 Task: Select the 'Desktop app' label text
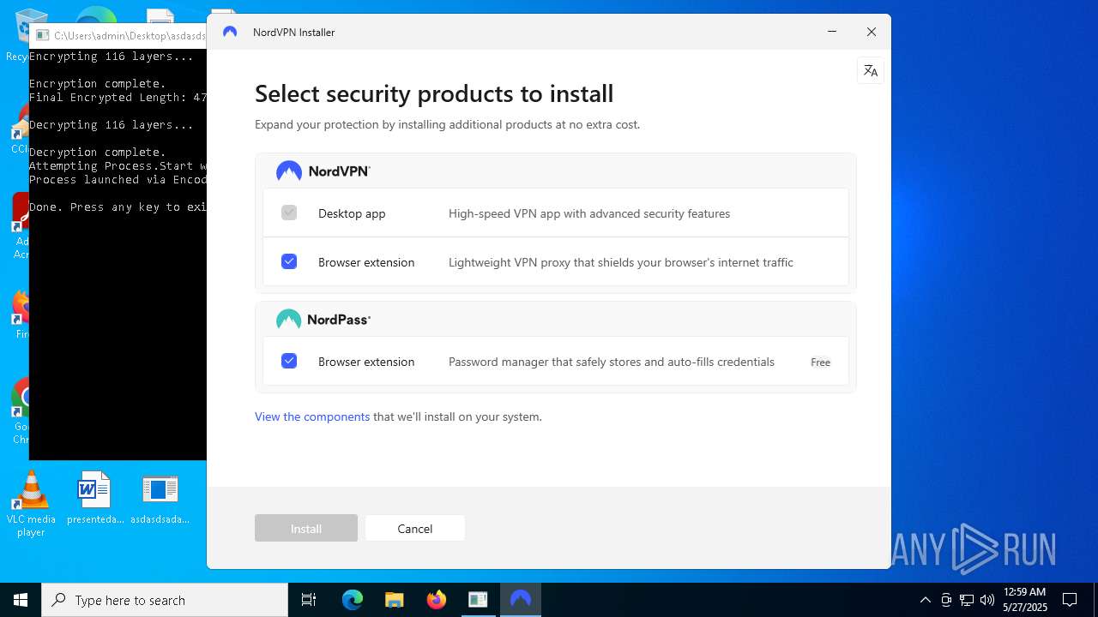(x=352, y=214)
